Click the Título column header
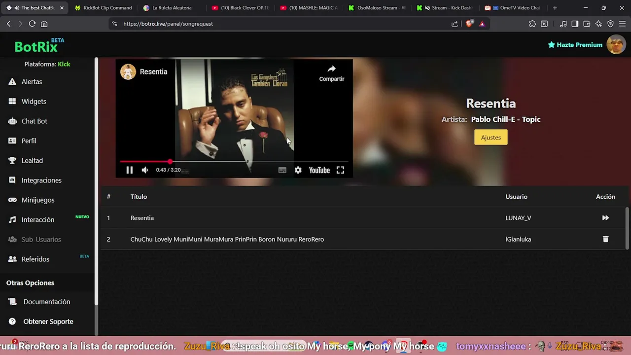The height and width of the screenshot is (355, 631). coord(139,197)
